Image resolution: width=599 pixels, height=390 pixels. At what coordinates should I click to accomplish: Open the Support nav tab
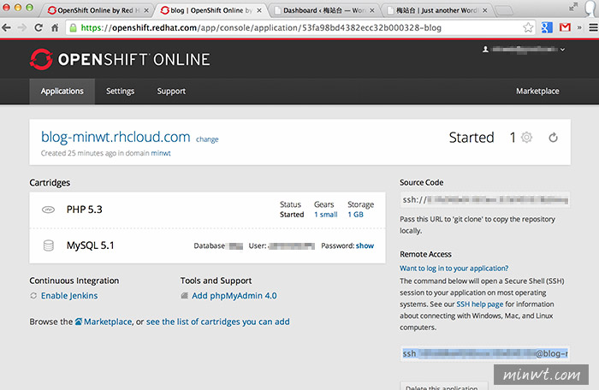(x=171, y=92)
